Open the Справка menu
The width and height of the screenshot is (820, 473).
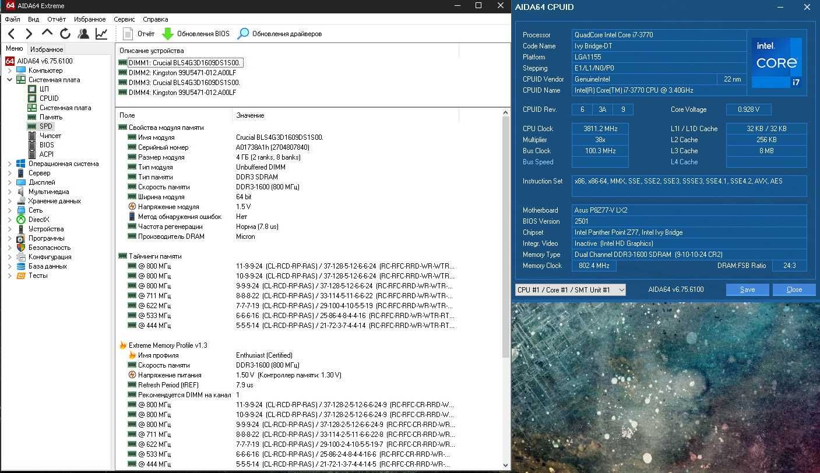tap(156, 19)
